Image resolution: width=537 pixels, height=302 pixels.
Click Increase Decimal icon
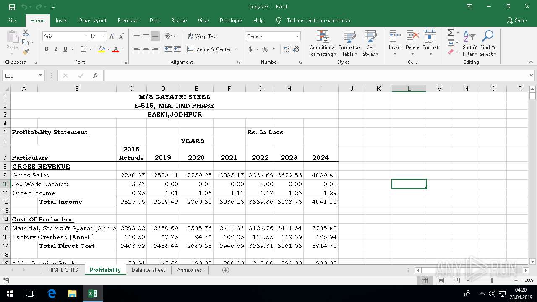click(x=287, y=49)
